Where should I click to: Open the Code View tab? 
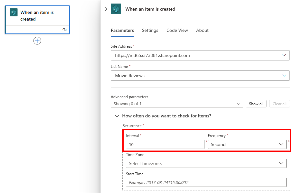point(177,30)
